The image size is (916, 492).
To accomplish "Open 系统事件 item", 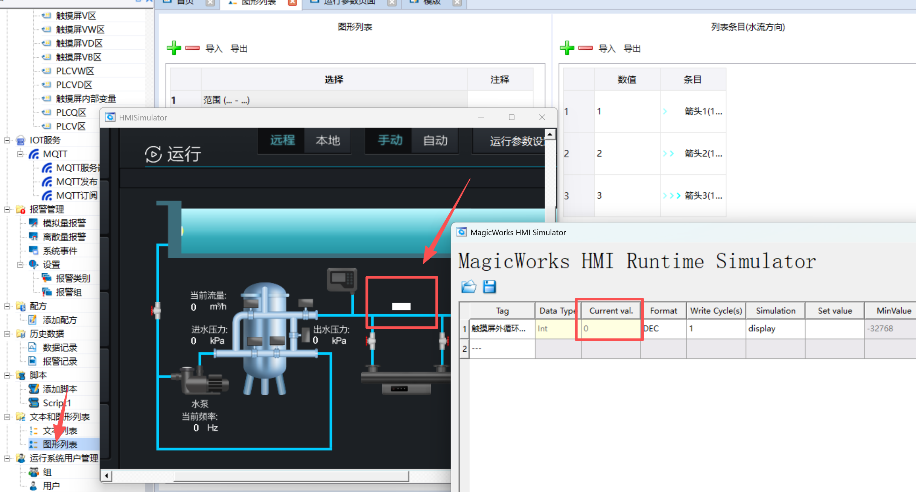I will pos(60,251).
